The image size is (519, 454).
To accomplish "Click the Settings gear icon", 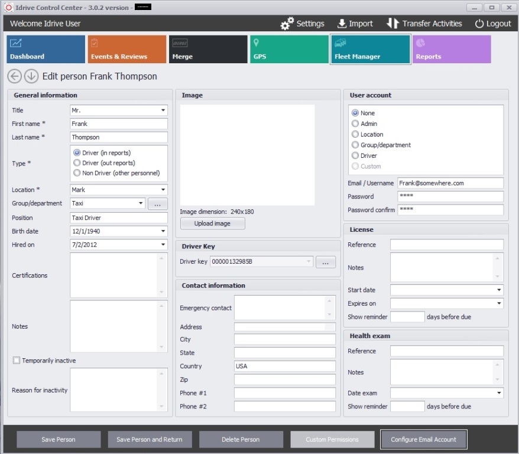I will tap(287, 24).
